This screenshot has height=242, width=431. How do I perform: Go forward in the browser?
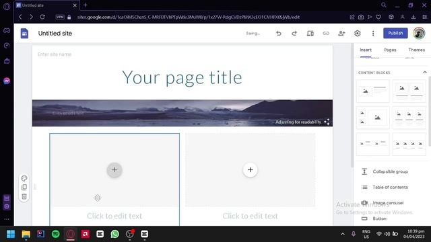31,17
